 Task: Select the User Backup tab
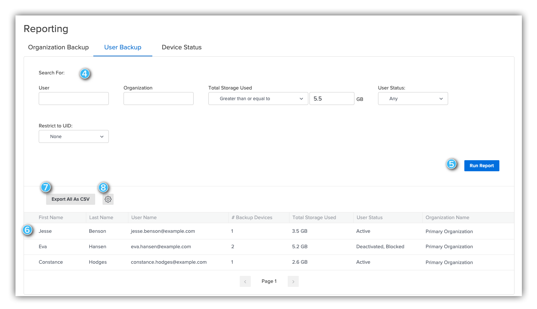[123, 47]
